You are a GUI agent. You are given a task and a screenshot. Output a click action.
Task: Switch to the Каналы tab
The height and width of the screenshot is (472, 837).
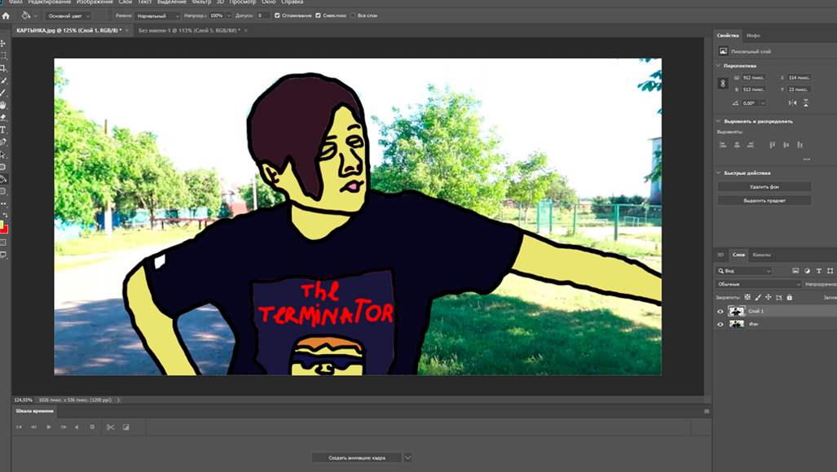(x=762, y=255)
